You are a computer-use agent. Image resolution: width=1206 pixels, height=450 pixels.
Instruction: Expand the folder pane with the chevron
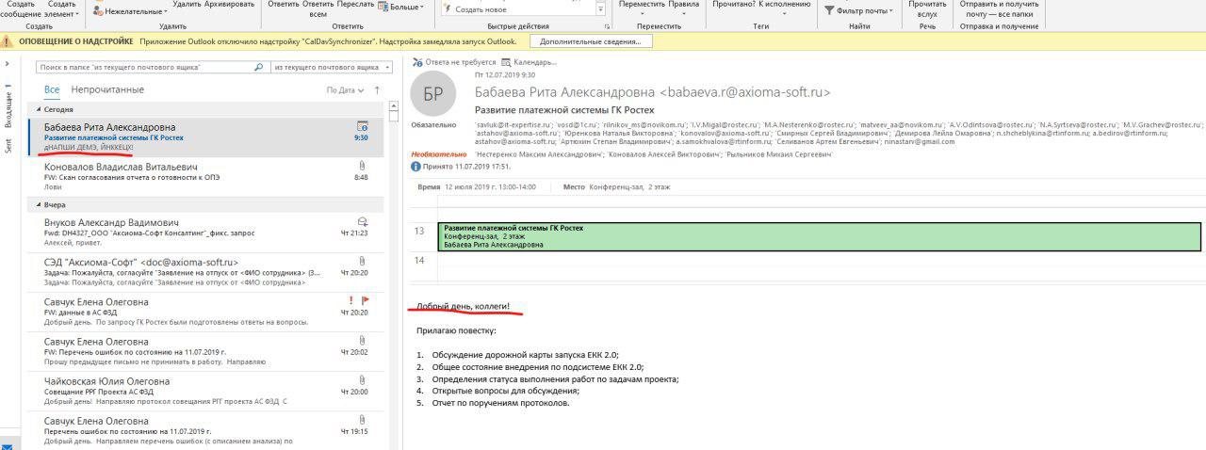8,64
